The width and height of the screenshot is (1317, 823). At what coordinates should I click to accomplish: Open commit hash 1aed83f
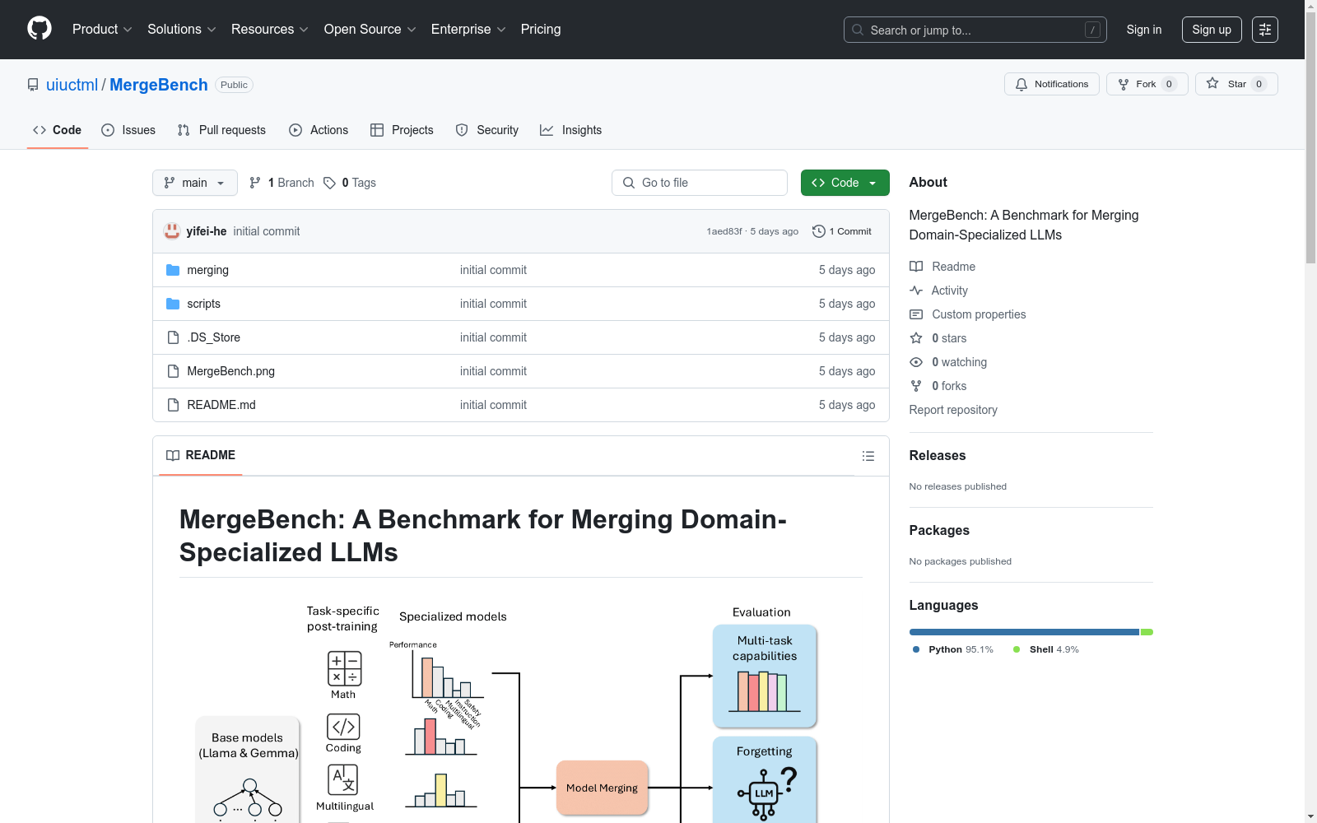724,231
